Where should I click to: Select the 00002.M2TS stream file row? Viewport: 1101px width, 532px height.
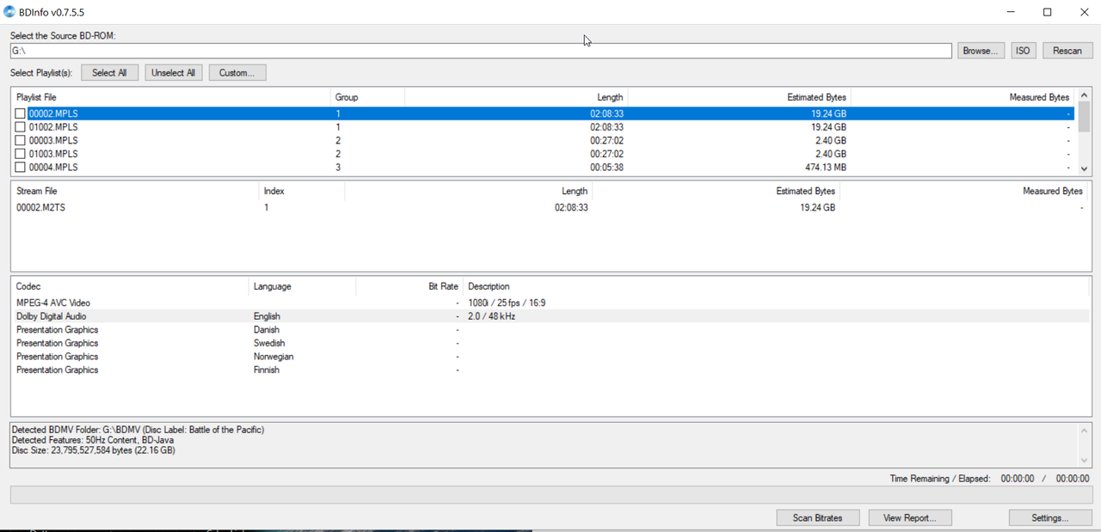click(x=550, y=208)
